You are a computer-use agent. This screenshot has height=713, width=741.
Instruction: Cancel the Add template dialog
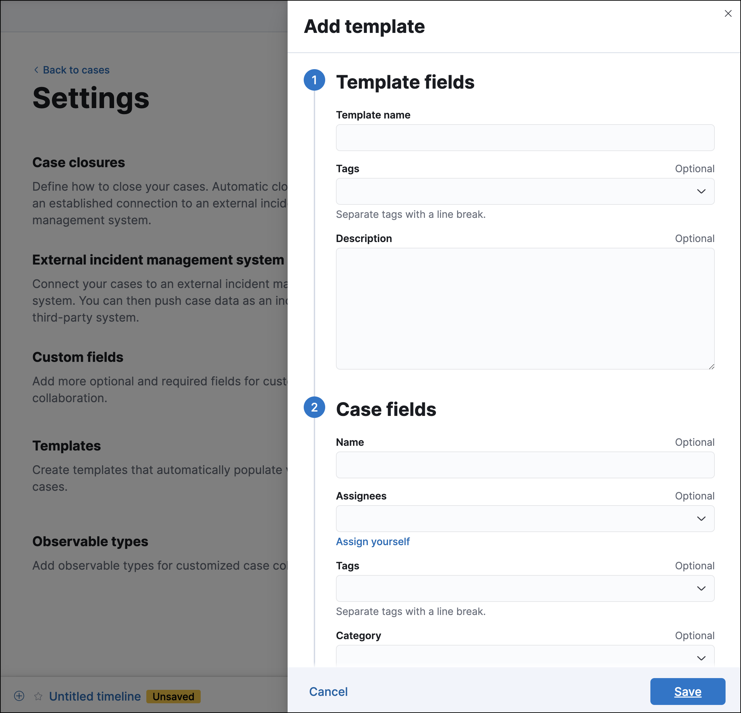pyautogui.click(x=328, y=692)
